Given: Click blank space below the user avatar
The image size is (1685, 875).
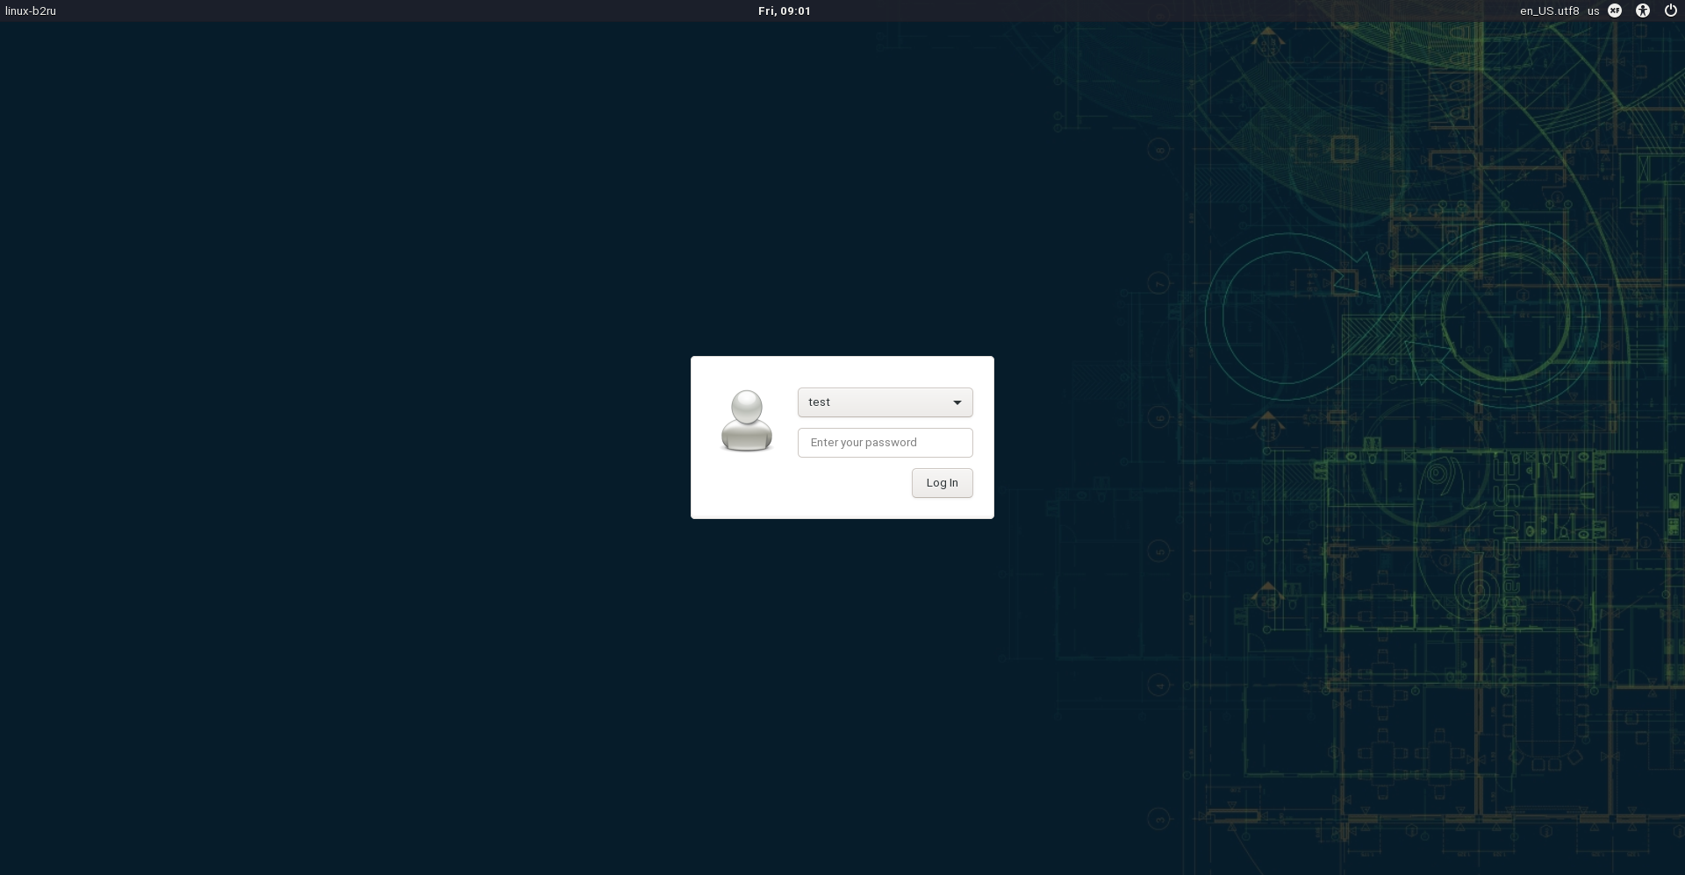Looking at the screenshot, I should pyautogui.click(x=746, y=487).
